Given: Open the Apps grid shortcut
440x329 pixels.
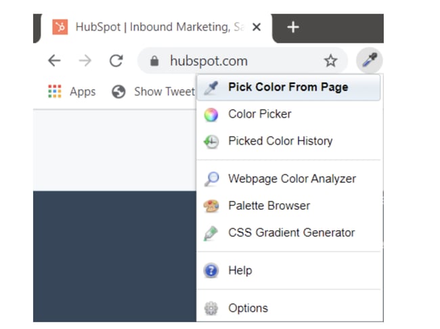Looking at the screenshot, I should (x=72, y=91).
